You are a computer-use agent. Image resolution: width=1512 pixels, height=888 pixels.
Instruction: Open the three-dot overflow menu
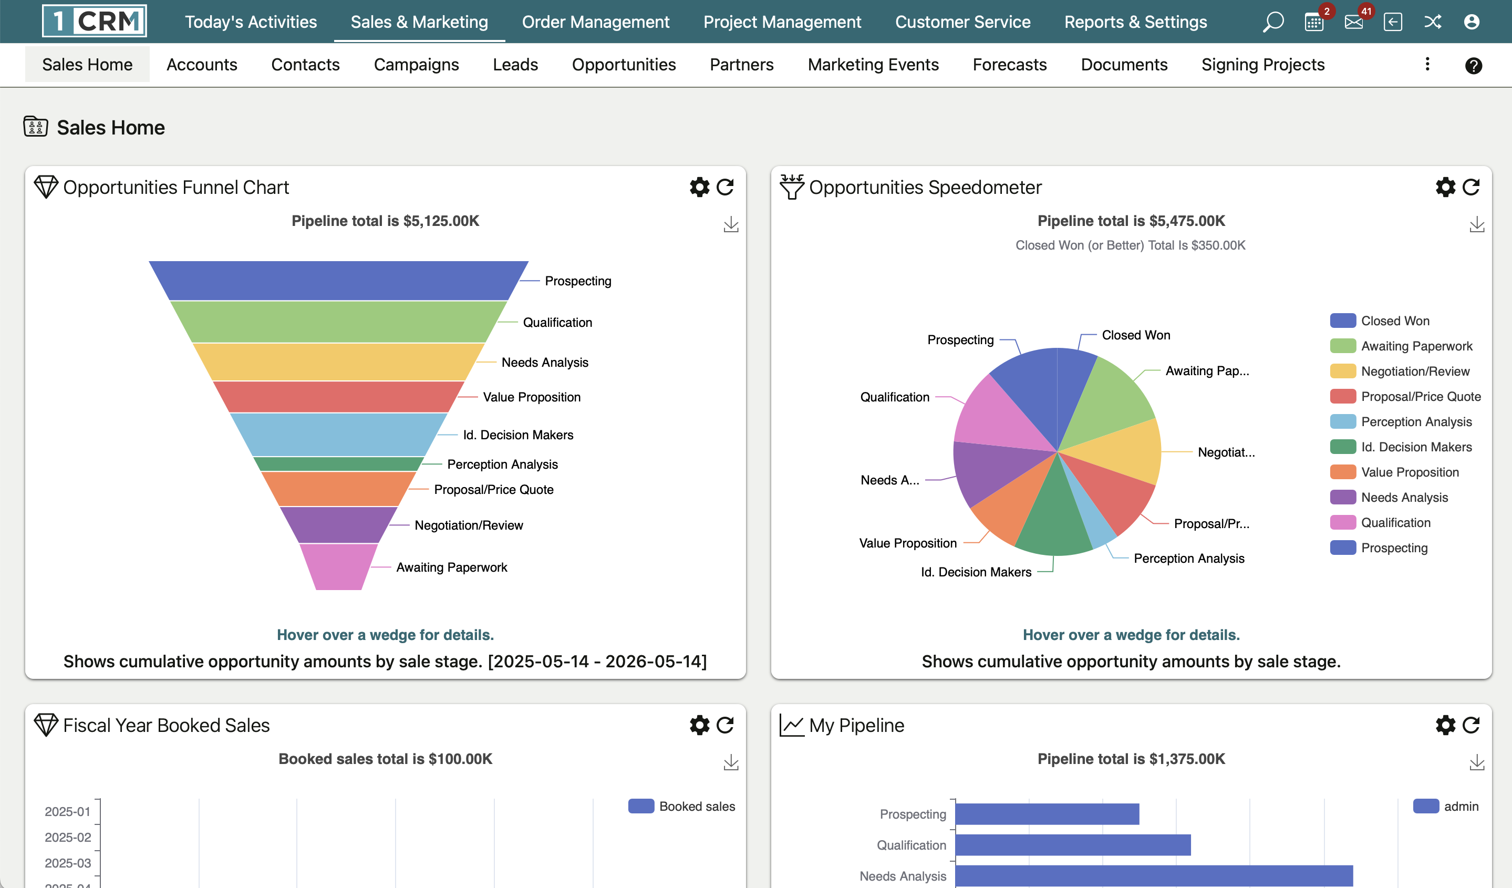(1427, 64)
